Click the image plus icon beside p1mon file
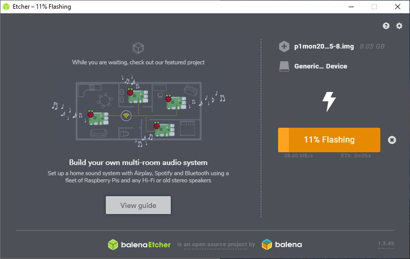 pyautogui.click(x=284, y=46)
